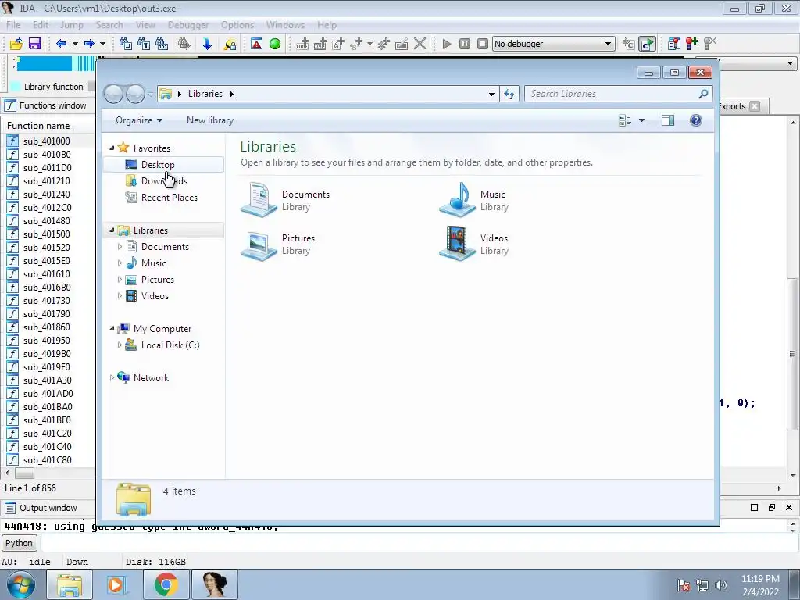The height and width of the screenshot is (600, 800).
Task: Open the Change your view dropdown arrow
Action: [642, 120]
